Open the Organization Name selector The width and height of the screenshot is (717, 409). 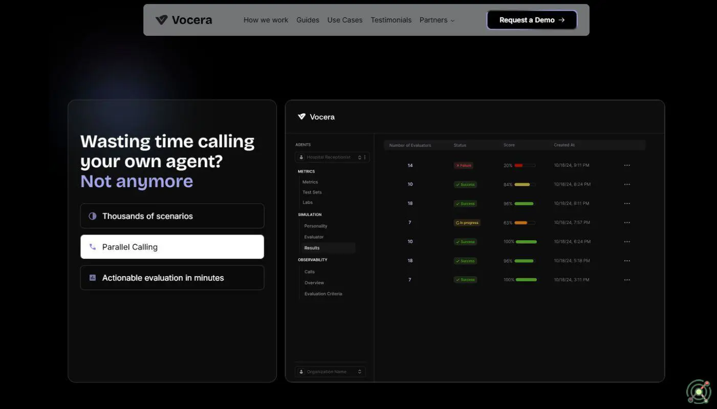click(330, 372)
